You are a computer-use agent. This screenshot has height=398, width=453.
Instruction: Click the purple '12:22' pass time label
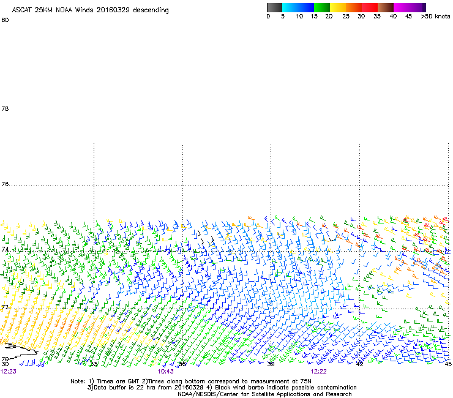click(x=319, y=372)
